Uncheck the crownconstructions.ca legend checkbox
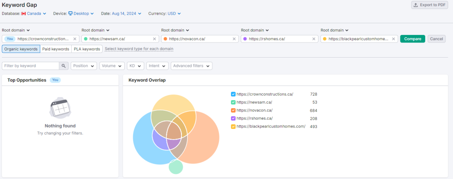The height and width of the screenshot is (179, 453). [233, 94]
